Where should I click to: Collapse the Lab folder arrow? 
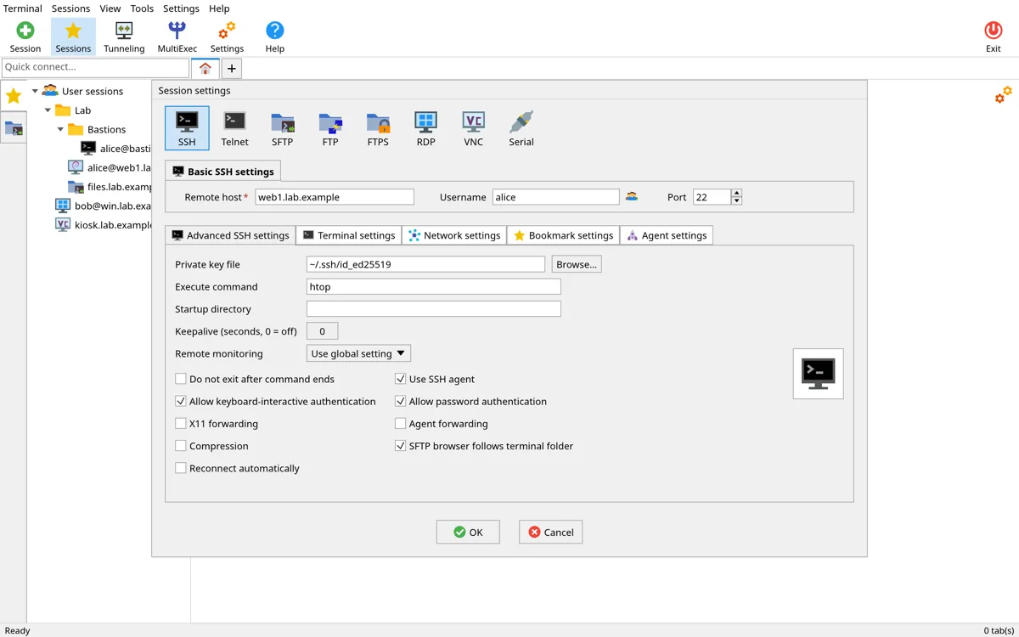pos(48,110)
